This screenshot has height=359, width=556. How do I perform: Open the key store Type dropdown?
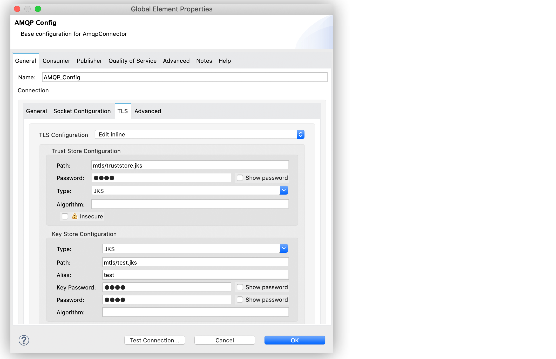click(284, 248)
